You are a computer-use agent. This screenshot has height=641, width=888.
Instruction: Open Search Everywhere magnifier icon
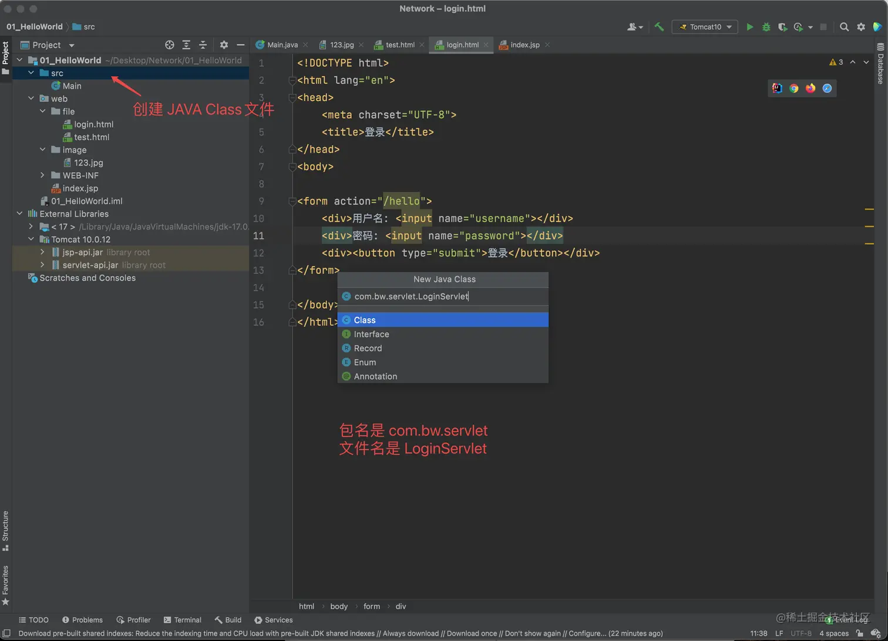point(844,27)
